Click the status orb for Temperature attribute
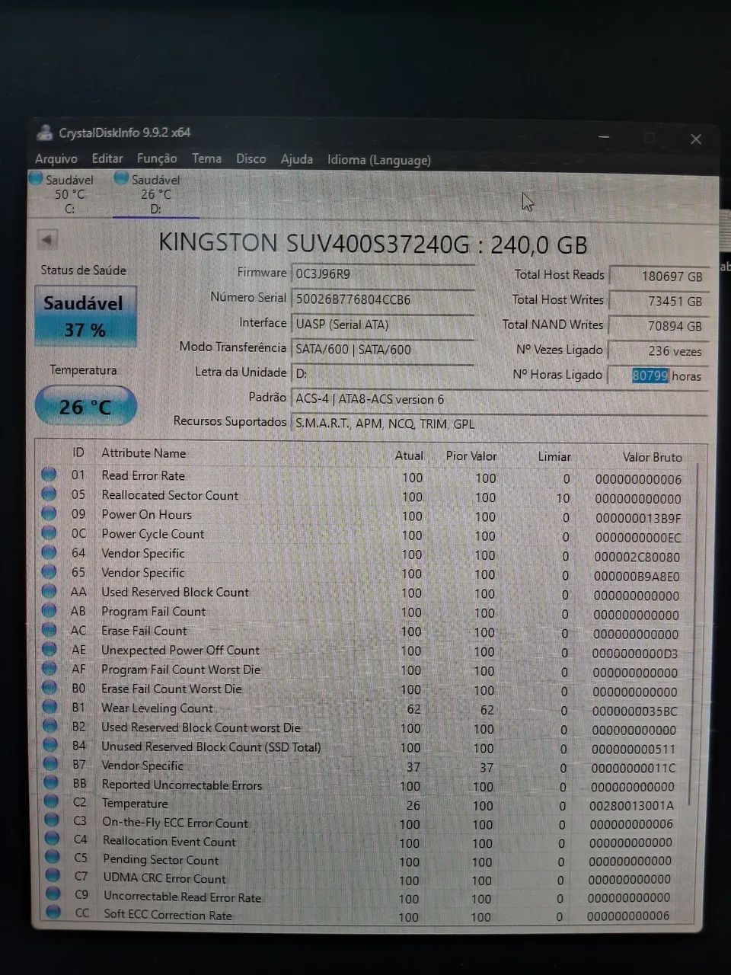 [x=51, y=801]
